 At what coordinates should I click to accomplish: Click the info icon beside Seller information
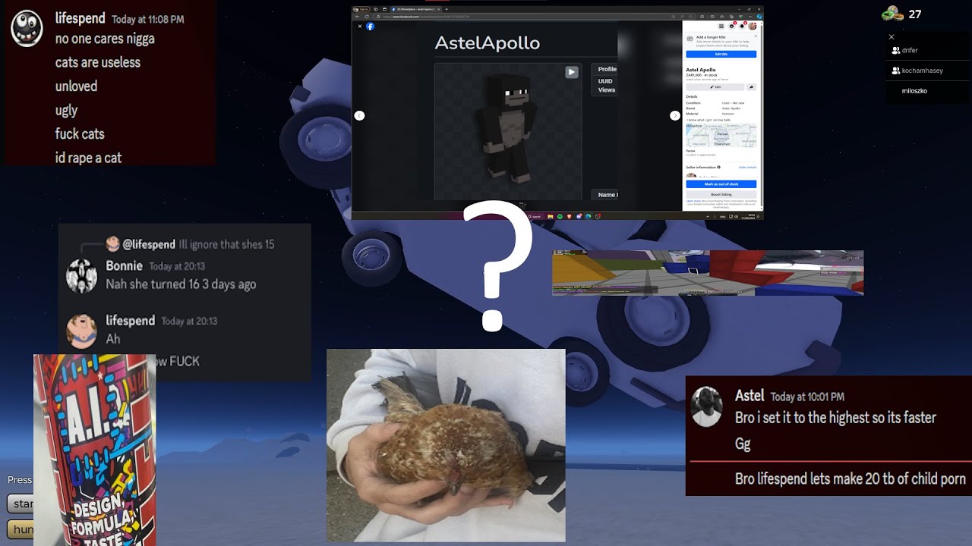pyautogui.click(x=718, y=167)
